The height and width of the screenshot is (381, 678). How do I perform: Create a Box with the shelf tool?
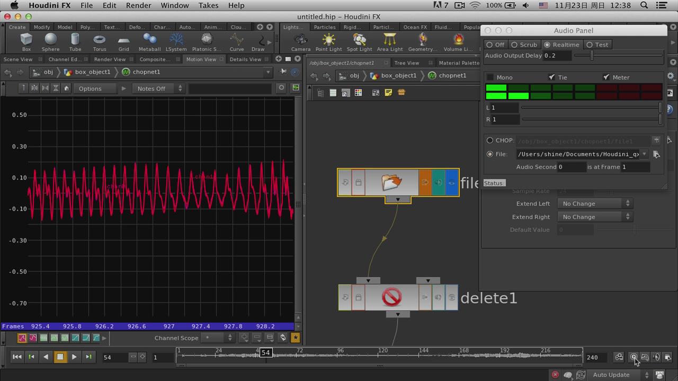26,42
